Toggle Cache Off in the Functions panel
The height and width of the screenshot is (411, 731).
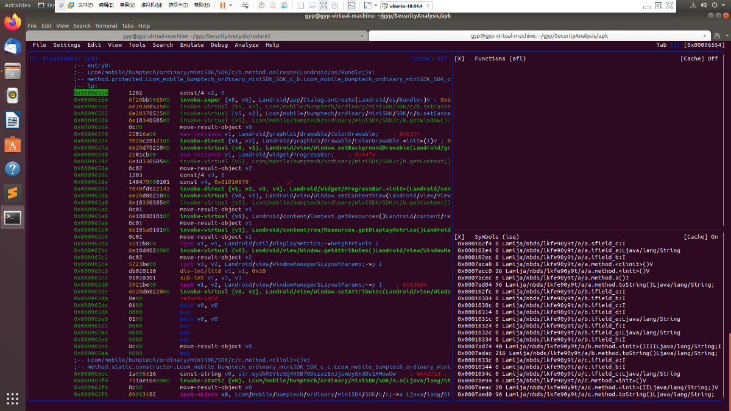699,58
